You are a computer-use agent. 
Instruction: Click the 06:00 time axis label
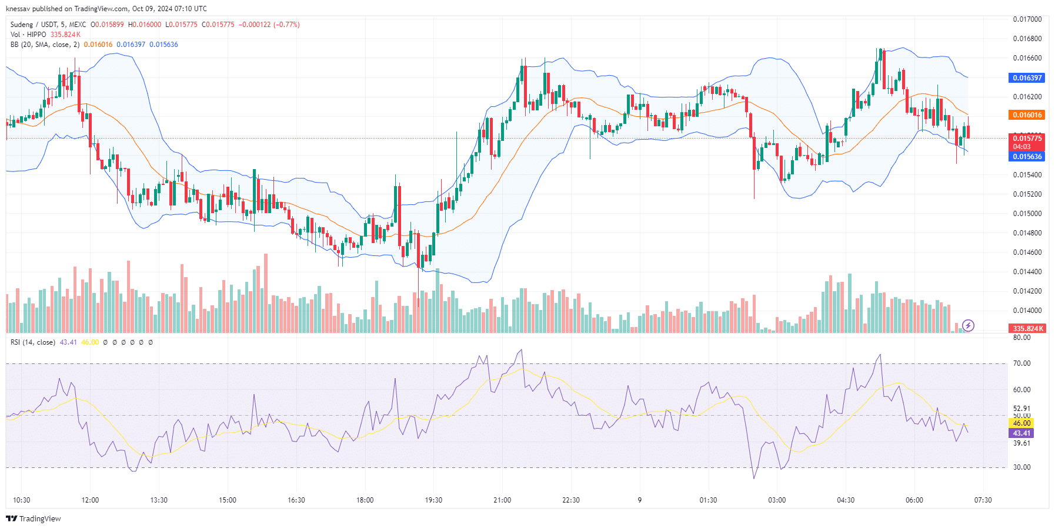[914, 500]
